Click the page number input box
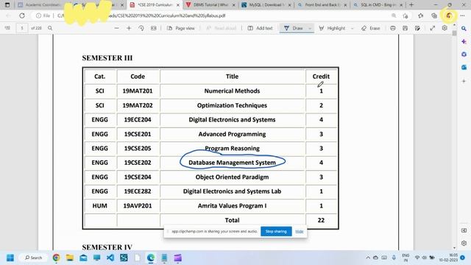Viewport: 471px width, 265px height. (x=22, y=28)
